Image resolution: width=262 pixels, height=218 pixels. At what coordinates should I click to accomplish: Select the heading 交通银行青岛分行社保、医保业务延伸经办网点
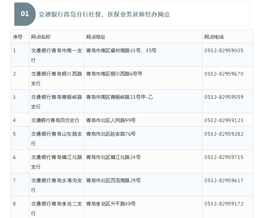coord(104,14)
